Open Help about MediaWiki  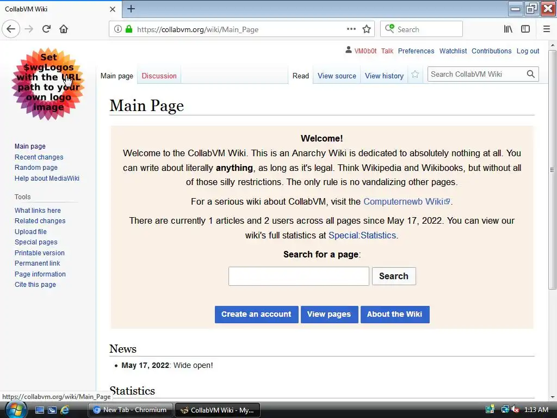tap(47, 178)
